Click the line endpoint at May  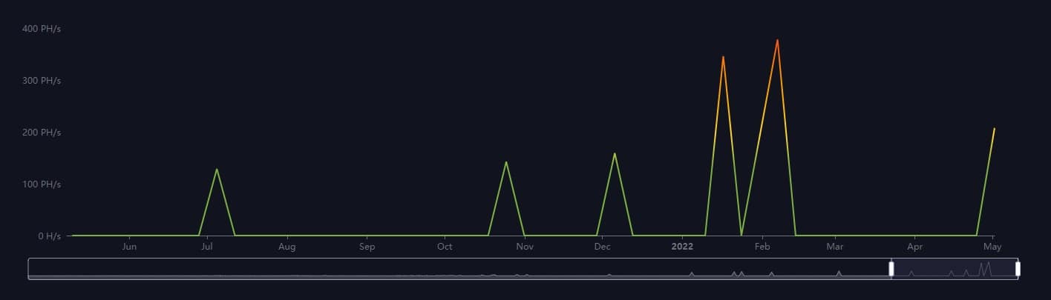[994, 129]
